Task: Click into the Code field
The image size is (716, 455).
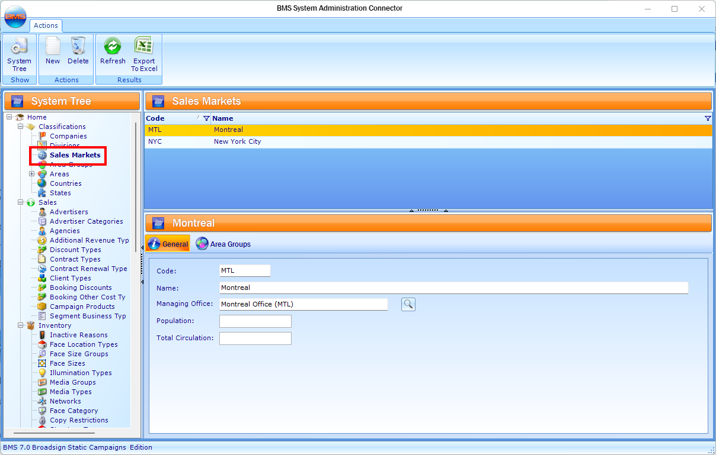Action: click(x=245, y=270)
